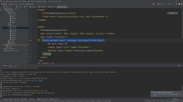Open the VCS menu
This screenshot has width=183, height=102.
(36, 1)
